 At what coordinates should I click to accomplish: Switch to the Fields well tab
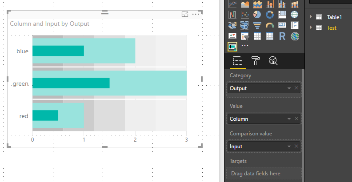pos(238,61)
